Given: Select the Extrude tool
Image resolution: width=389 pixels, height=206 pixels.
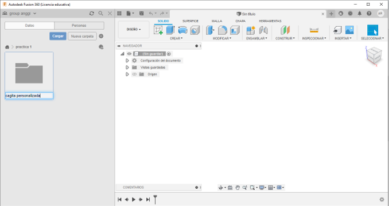Looking at the screenshot, I should 170,30.
